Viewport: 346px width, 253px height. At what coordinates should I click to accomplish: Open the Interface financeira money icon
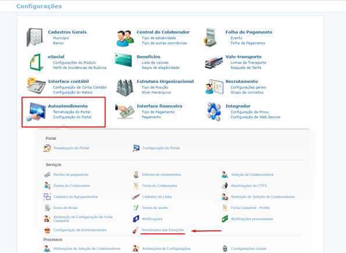125,111
